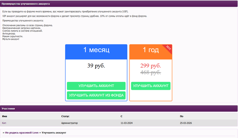Screen dimensions: 238x138
Task: Select the crossed-out 468 руб. price
Action: 151,73
